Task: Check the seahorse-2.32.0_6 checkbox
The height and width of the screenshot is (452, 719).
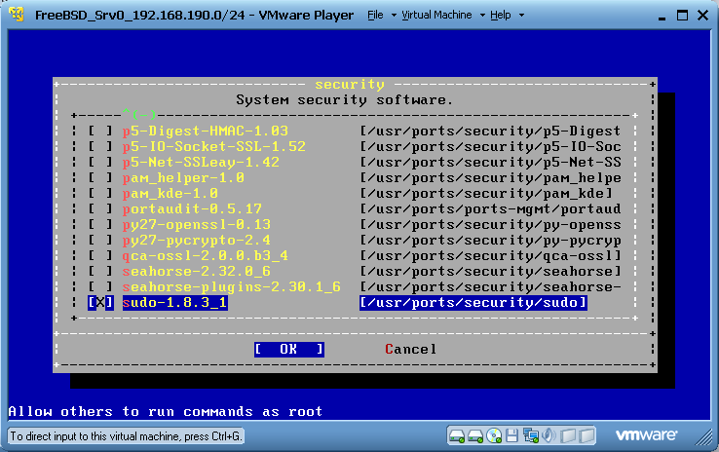Action: [x=100, y=272]
